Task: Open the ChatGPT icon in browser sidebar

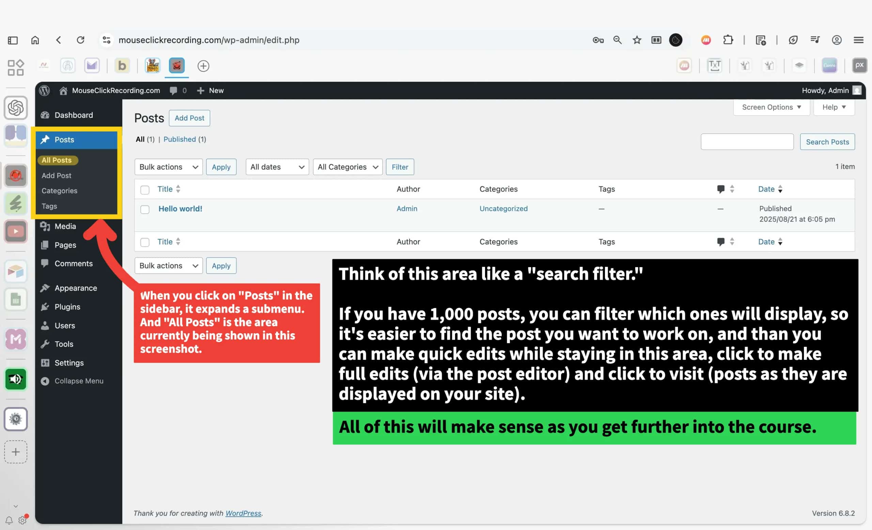Action: pyautogui.click(x=16, y=108)
